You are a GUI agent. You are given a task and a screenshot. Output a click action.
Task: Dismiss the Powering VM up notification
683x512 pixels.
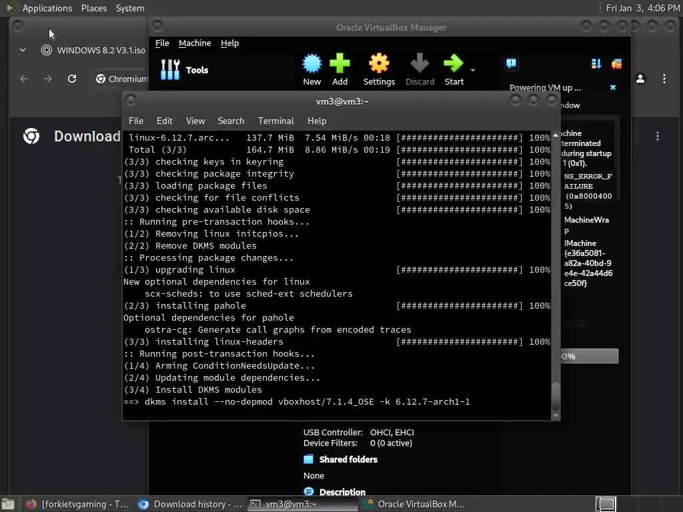(x=613, y=87)
